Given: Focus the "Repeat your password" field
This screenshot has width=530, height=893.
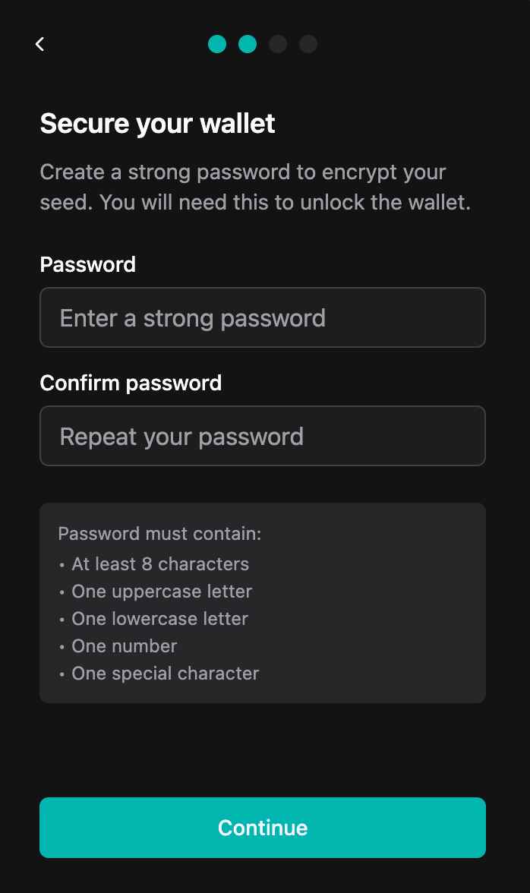Looking at the screenshot, I should tap(262, 436).
